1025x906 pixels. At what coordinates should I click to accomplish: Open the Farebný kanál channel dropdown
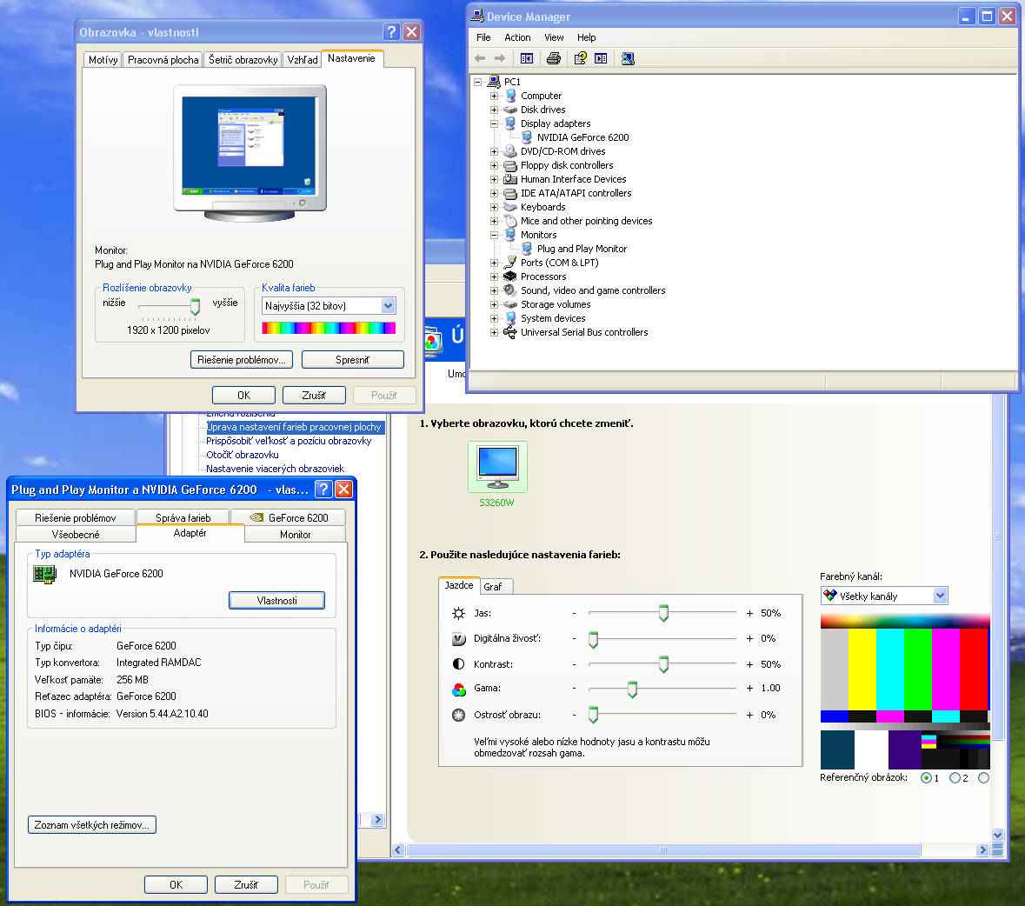(x=940, y=596)
